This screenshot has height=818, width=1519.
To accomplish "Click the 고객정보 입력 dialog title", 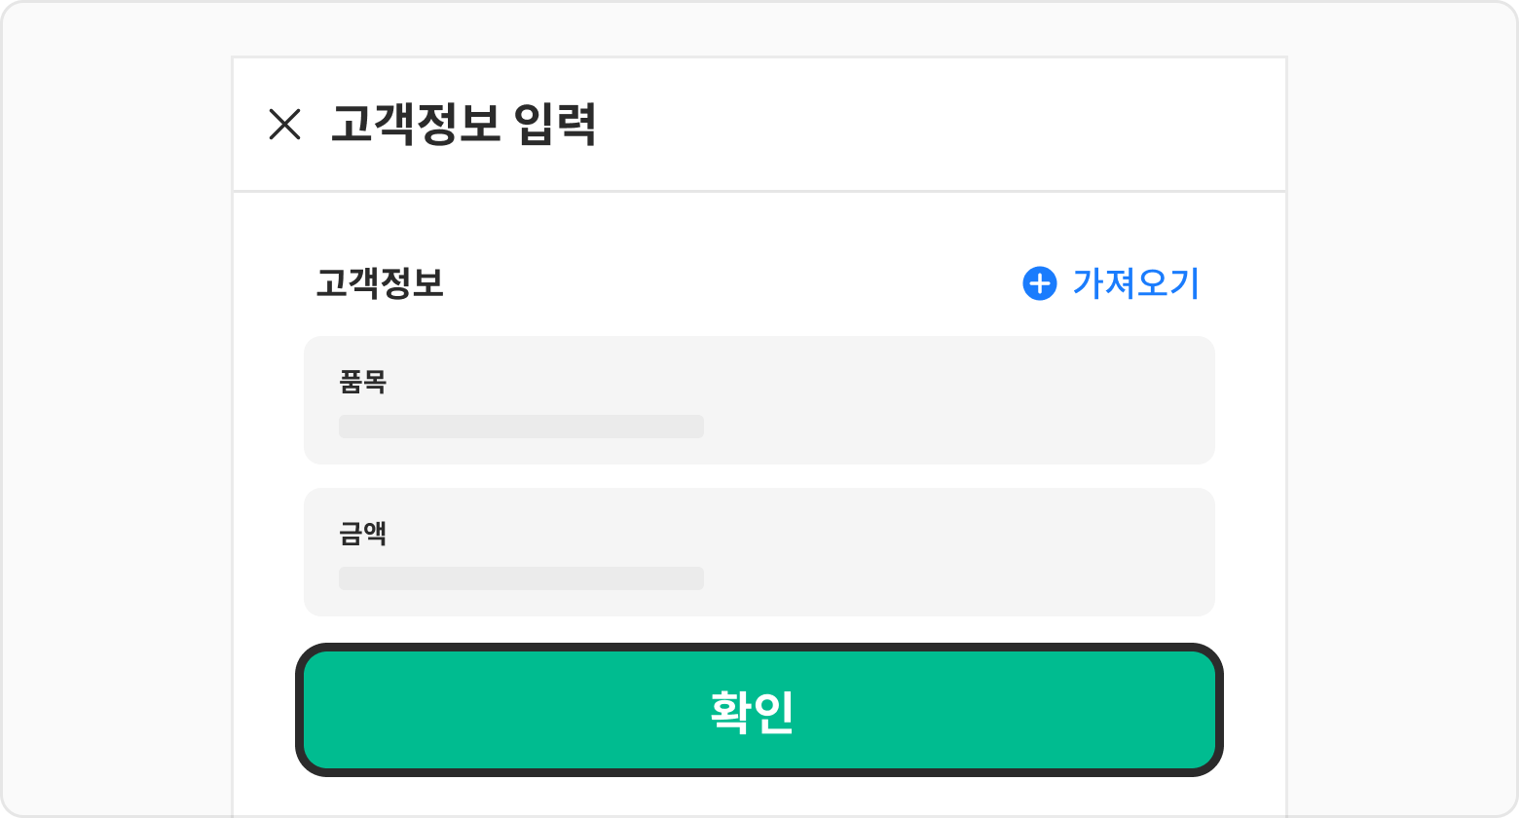I will point(463,125).
